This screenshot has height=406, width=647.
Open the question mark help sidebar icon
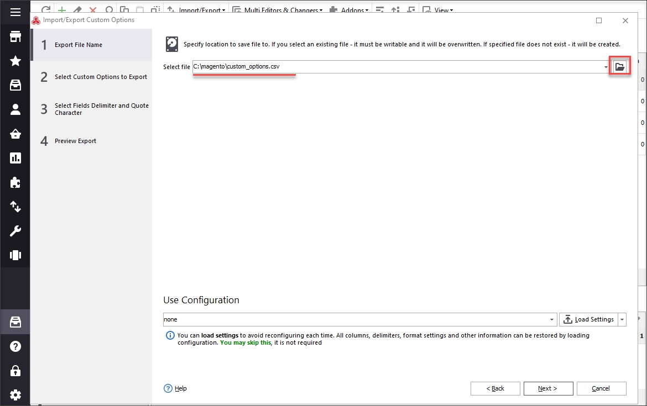pos(15,346)
